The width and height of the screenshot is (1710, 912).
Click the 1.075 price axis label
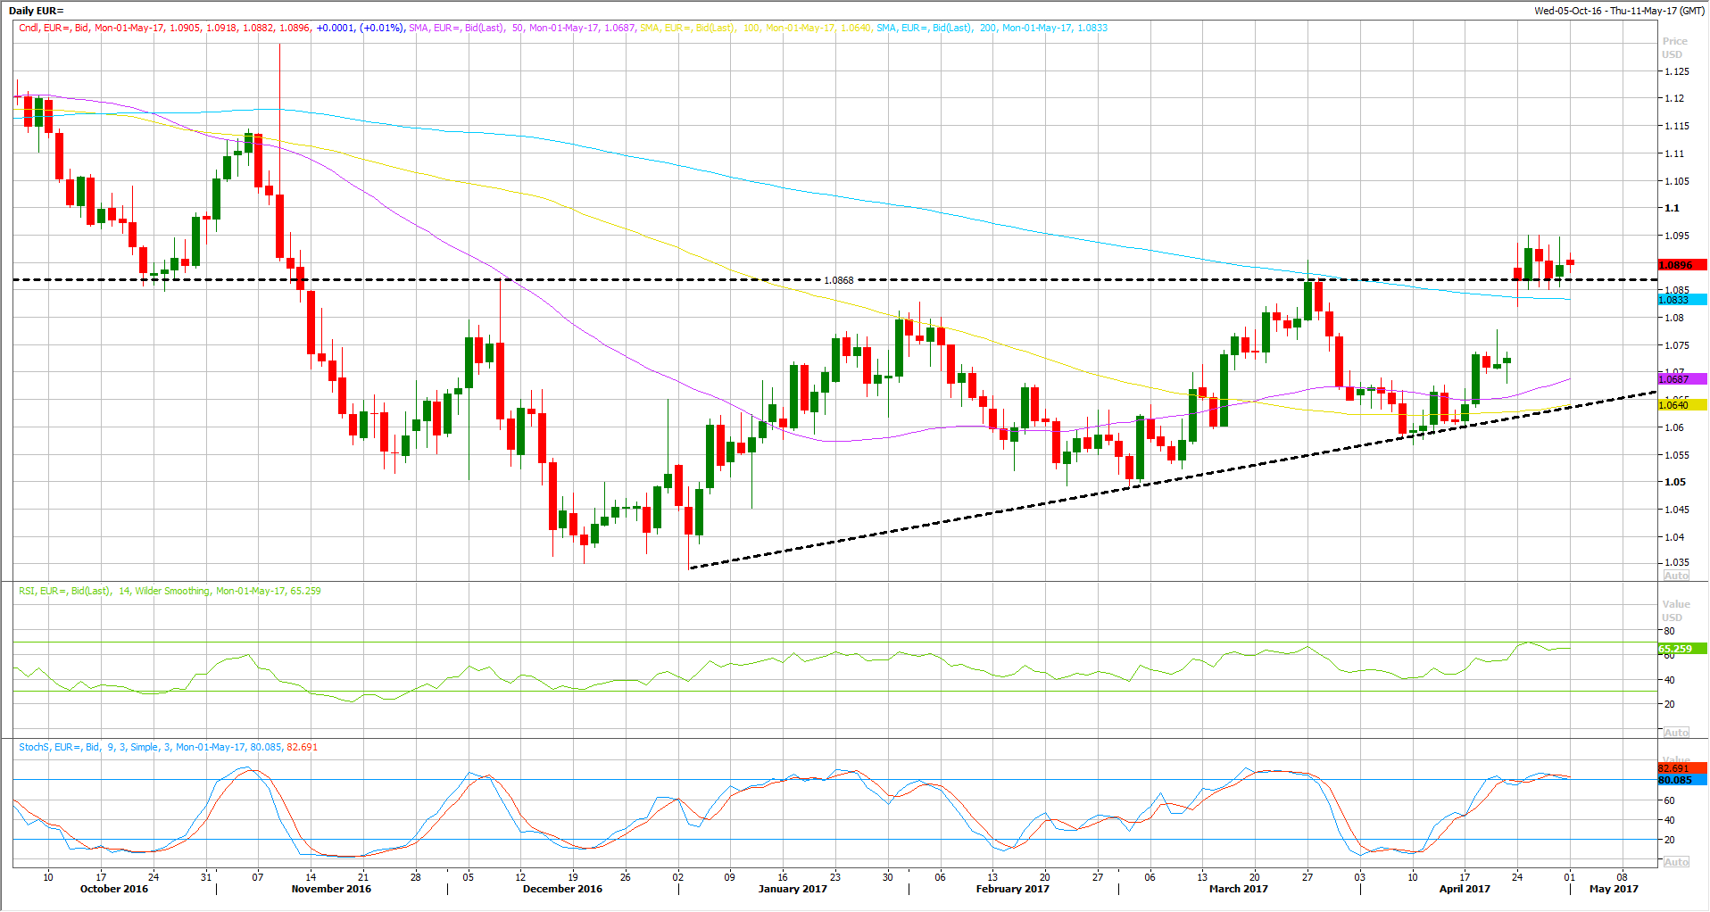1676,345
